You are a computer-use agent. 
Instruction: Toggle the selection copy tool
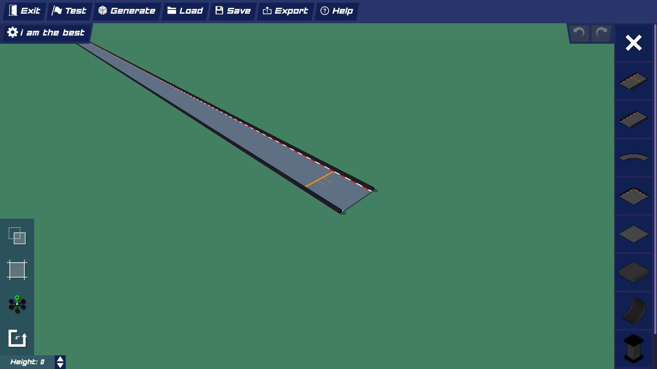(x=17, y=236)
